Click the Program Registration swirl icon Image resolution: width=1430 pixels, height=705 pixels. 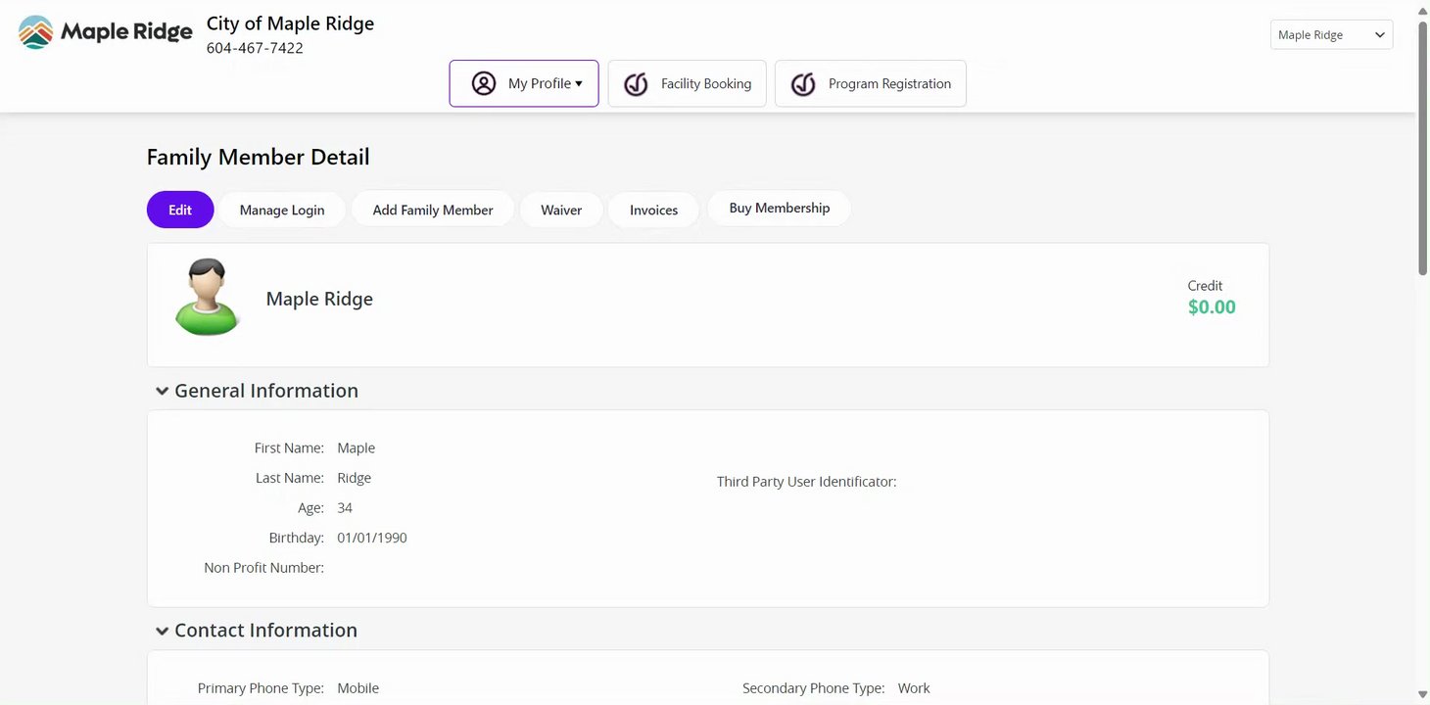pos(803,84)
